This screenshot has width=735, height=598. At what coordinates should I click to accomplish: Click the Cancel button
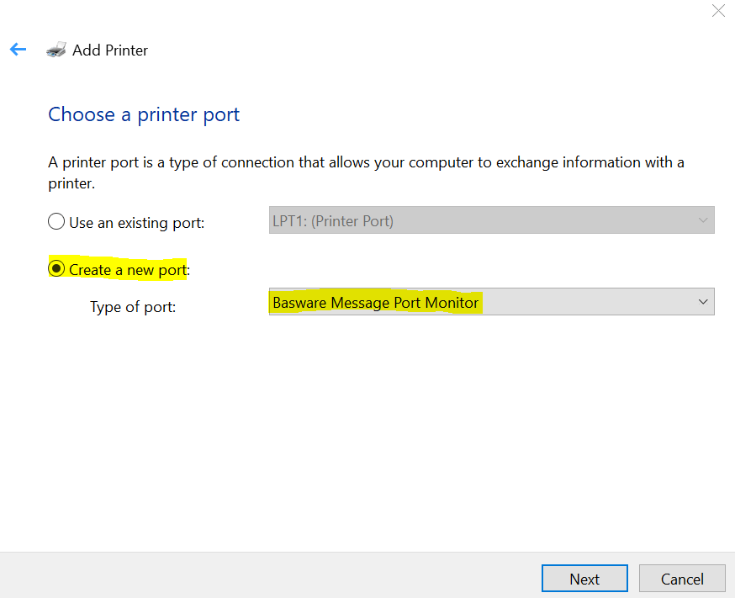(x=682, y=579)
